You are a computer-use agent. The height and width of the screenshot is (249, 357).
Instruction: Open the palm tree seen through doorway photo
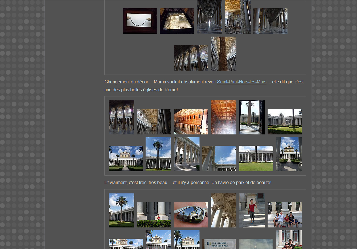[x=252, y=117]
